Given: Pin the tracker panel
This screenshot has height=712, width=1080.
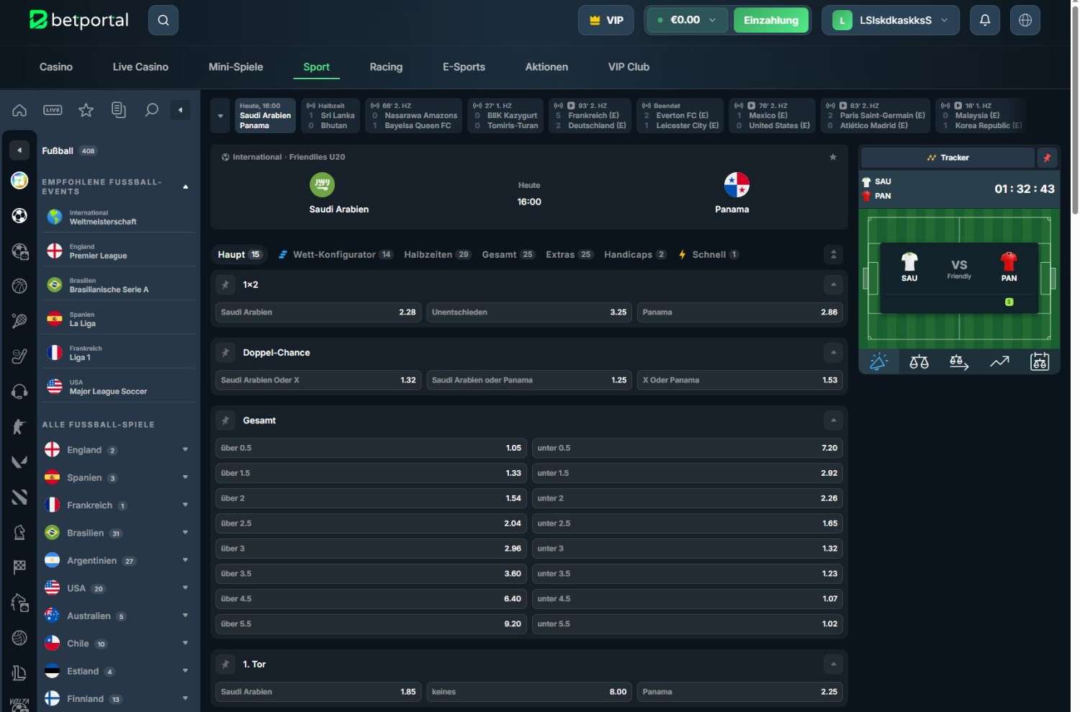Looking at the screenshot, I should [1047, 158].
